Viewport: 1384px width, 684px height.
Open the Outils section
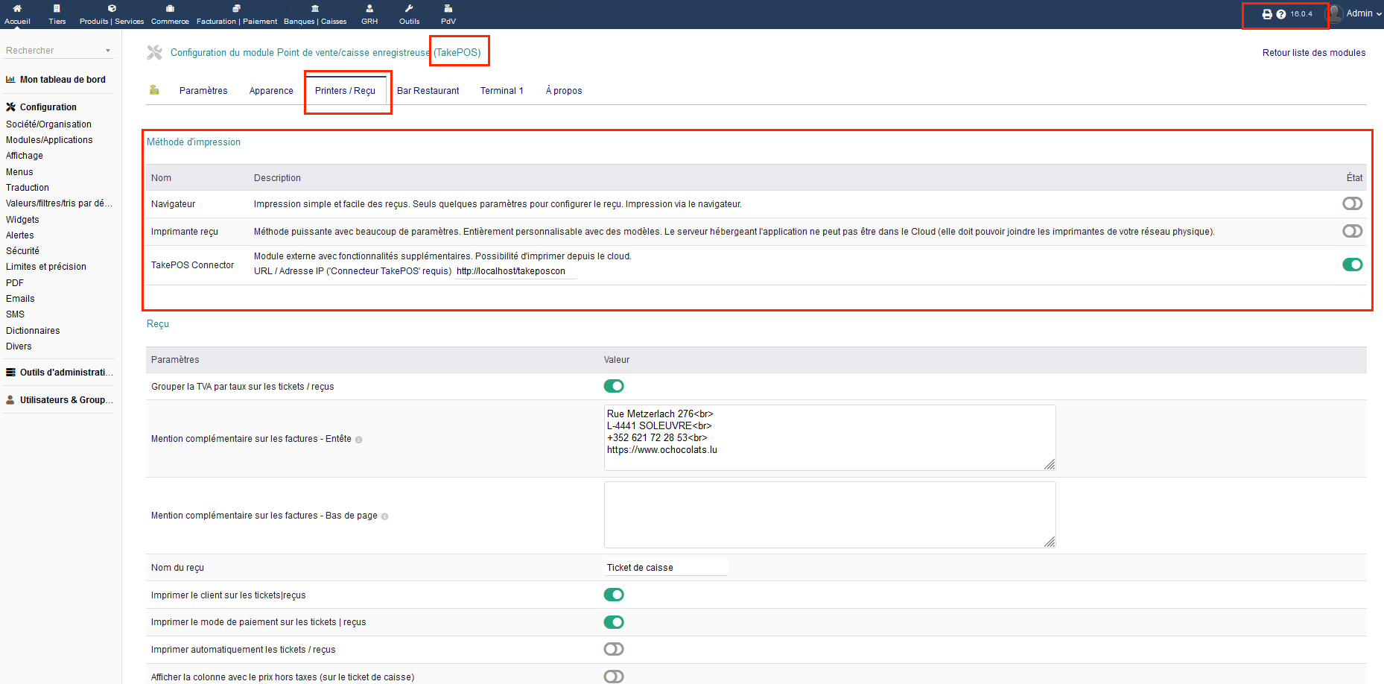point(409,13)
